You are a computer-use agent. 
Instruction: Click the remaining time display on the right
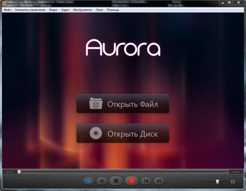[236, 172]
